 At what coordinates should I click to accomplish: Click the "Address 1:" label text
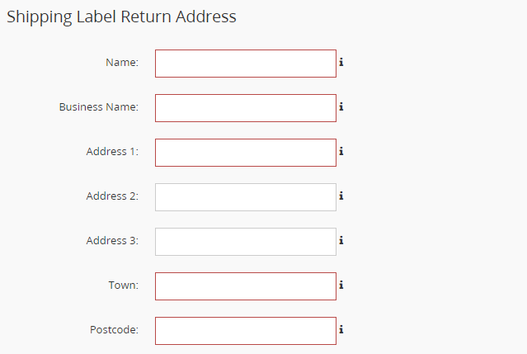[x=112, y=152]
